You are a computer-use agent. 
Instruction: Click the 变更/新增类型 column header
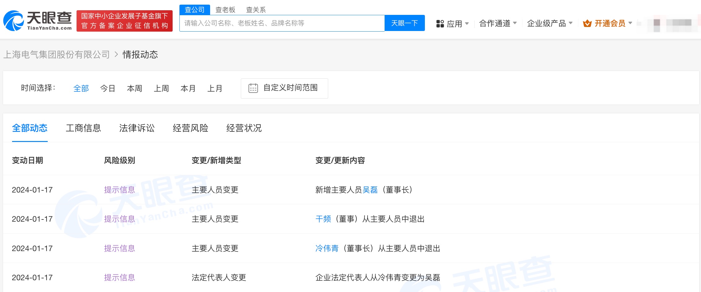click(x=216, y=160)
